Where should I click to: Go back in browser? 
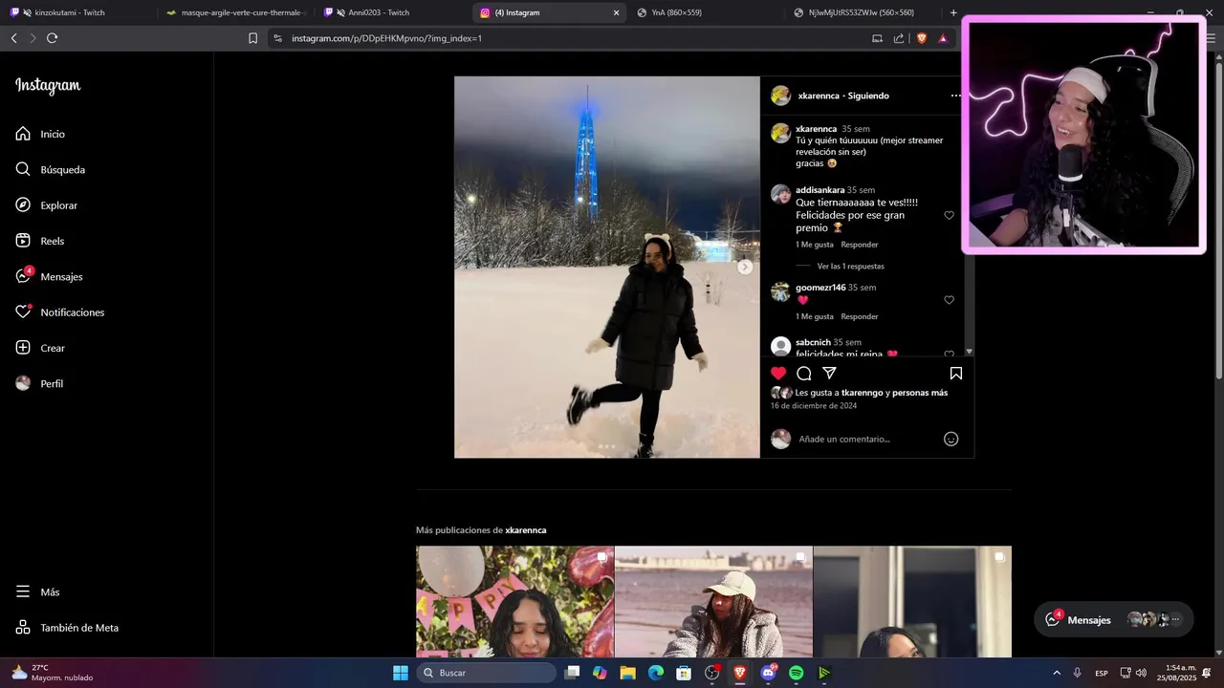point(13,38)
